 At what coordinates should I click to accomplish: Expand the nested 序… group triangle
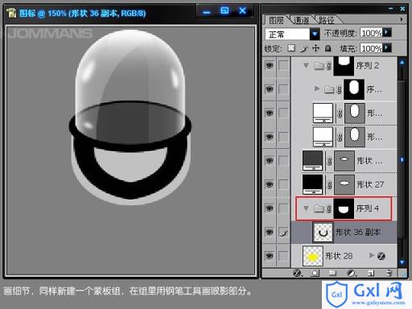[317, 89]
